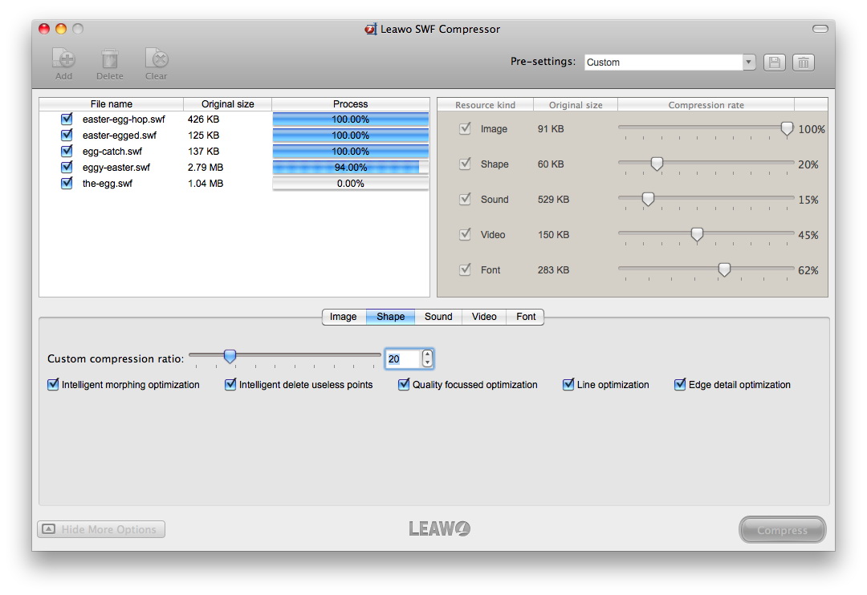Toggle the Video resource kind checkbox
Image resolution: width=867 pixels, height=595 pixels.
tap(465, 234)
